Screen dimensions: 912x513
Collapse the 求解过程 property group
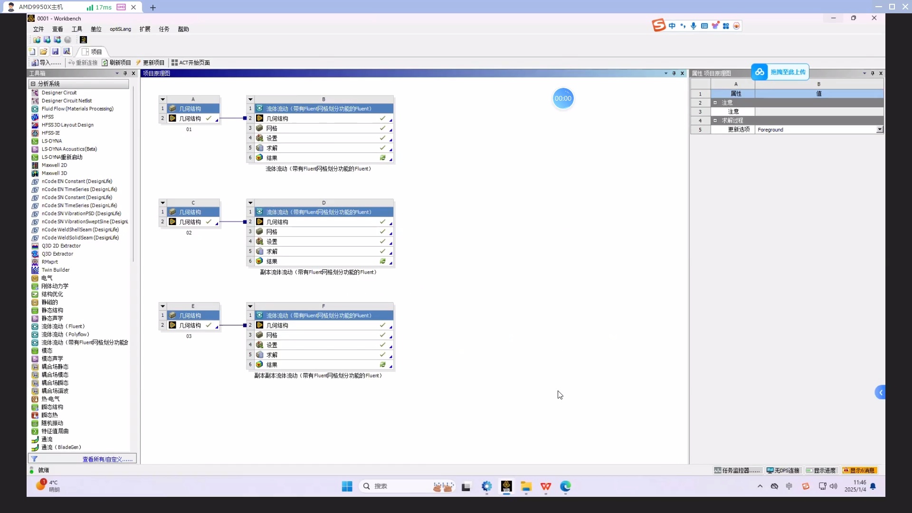tap(715, 121)
